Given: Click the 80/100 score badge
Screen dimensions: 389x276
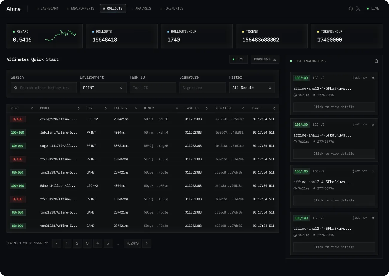Looking at the screenshot, I should [x=18, y=146].
